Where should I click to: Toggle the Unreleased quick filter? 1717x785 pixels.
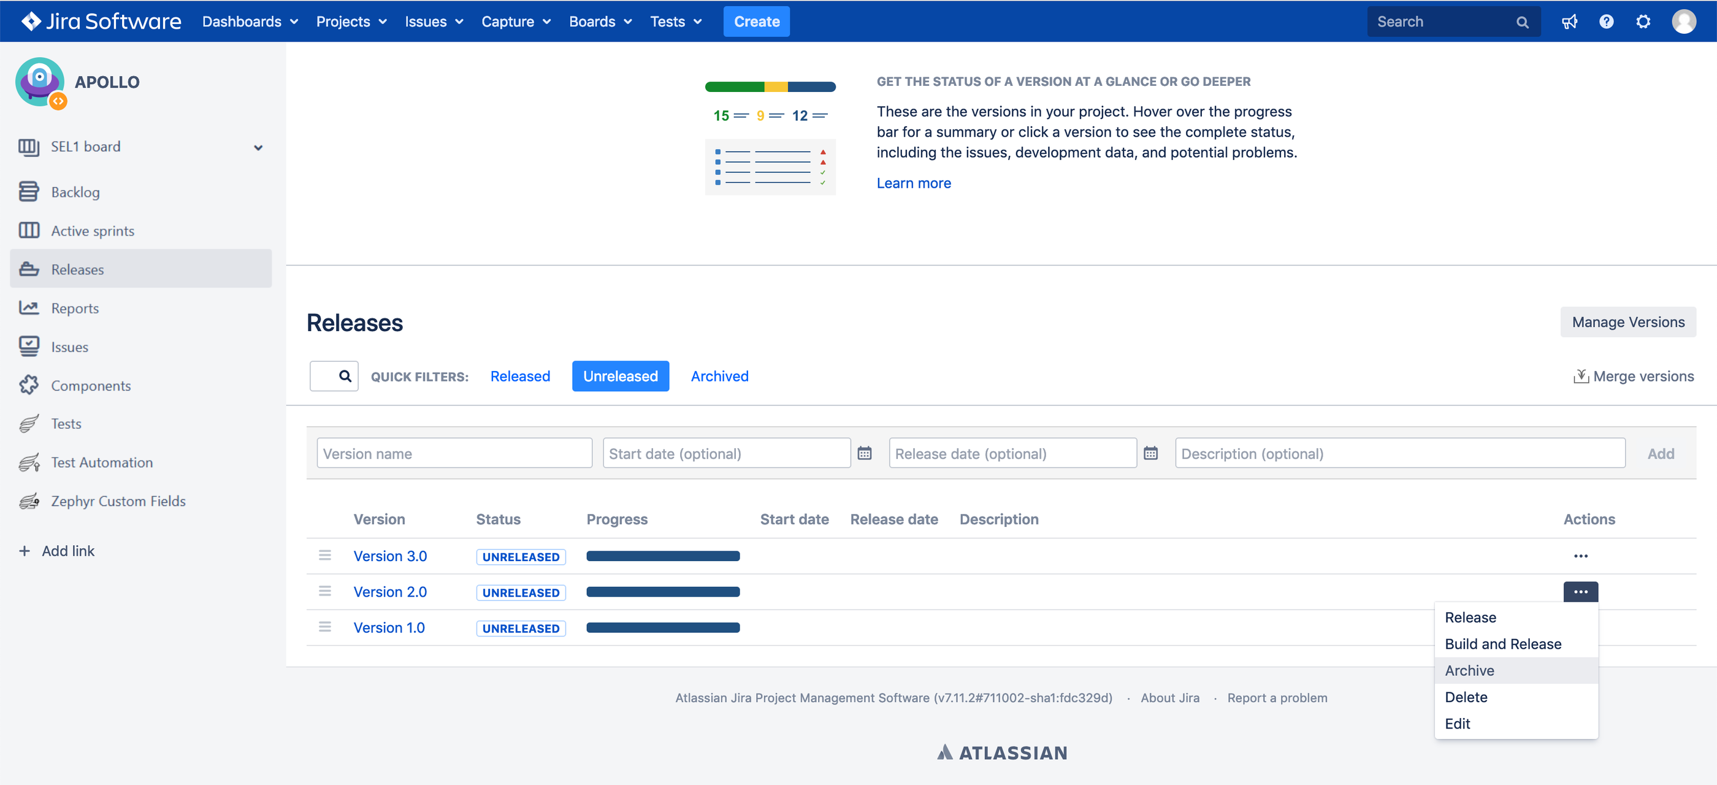[x=620, y=377]
